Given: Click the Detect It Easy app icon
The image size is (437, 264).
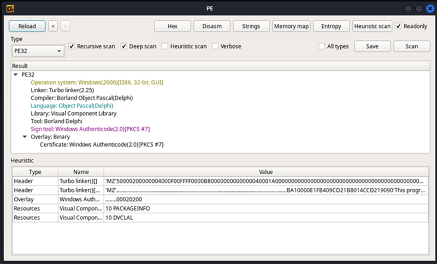Looking at the screenshot, I should (10, 9).
